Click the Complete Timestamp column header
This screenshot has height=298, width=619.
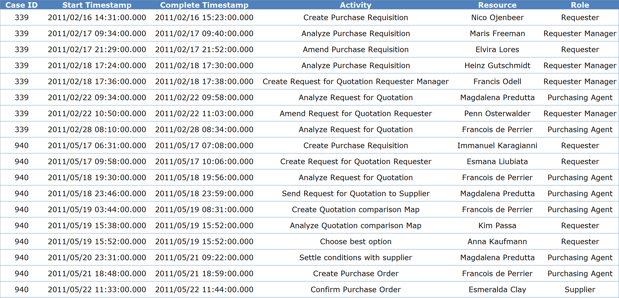coord(204,5)
